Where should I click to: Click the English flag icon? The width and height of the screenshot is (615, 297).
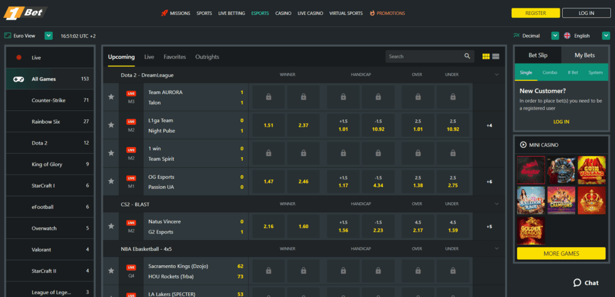pyautogui.click(x=567, y=35)
